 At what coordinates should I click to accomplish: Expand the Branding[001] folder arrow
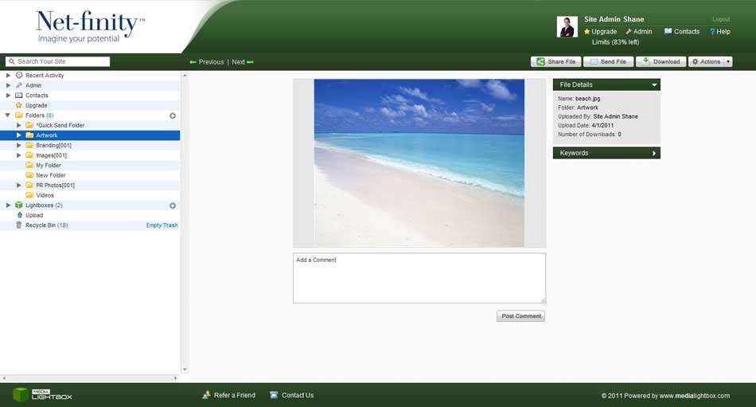click(x=19, y=145)
